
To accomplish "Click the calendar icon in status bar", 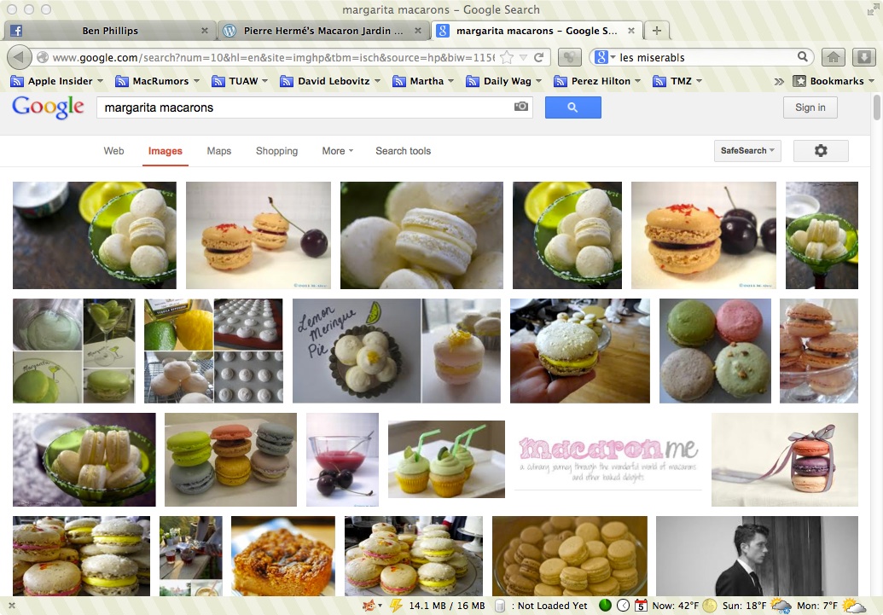I will (x=641, y=606).
